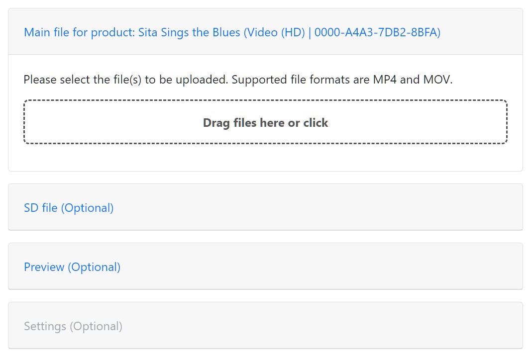
Task: Click the Settings label text
Action: click(45, 326)
